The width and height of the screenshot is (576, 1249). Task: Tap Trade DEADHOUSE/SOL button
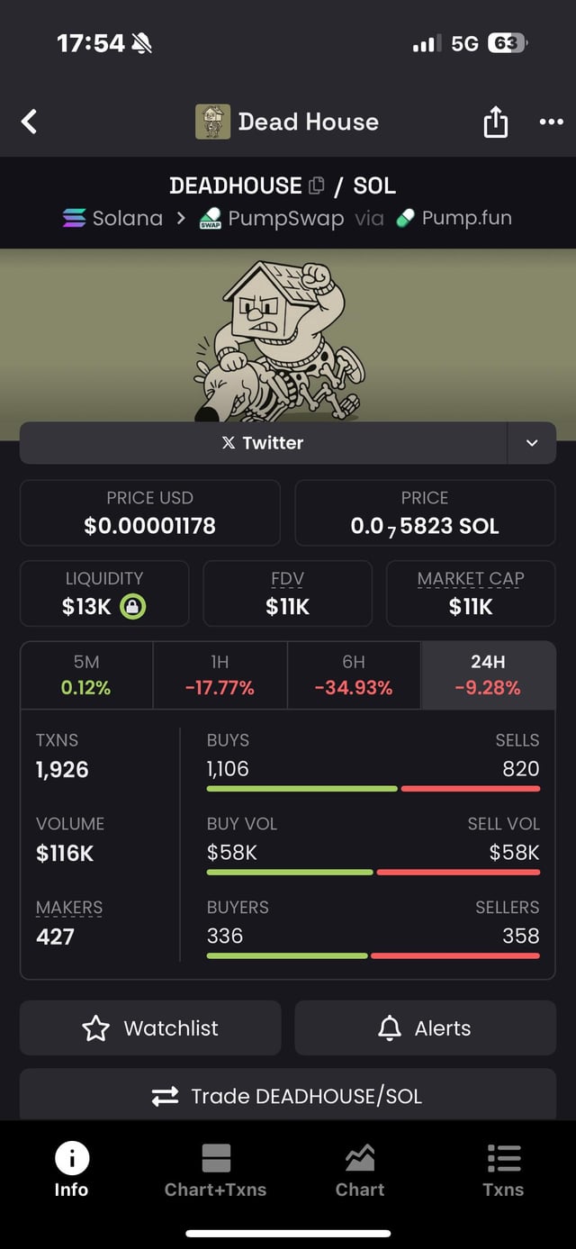tap(288, 1096)
